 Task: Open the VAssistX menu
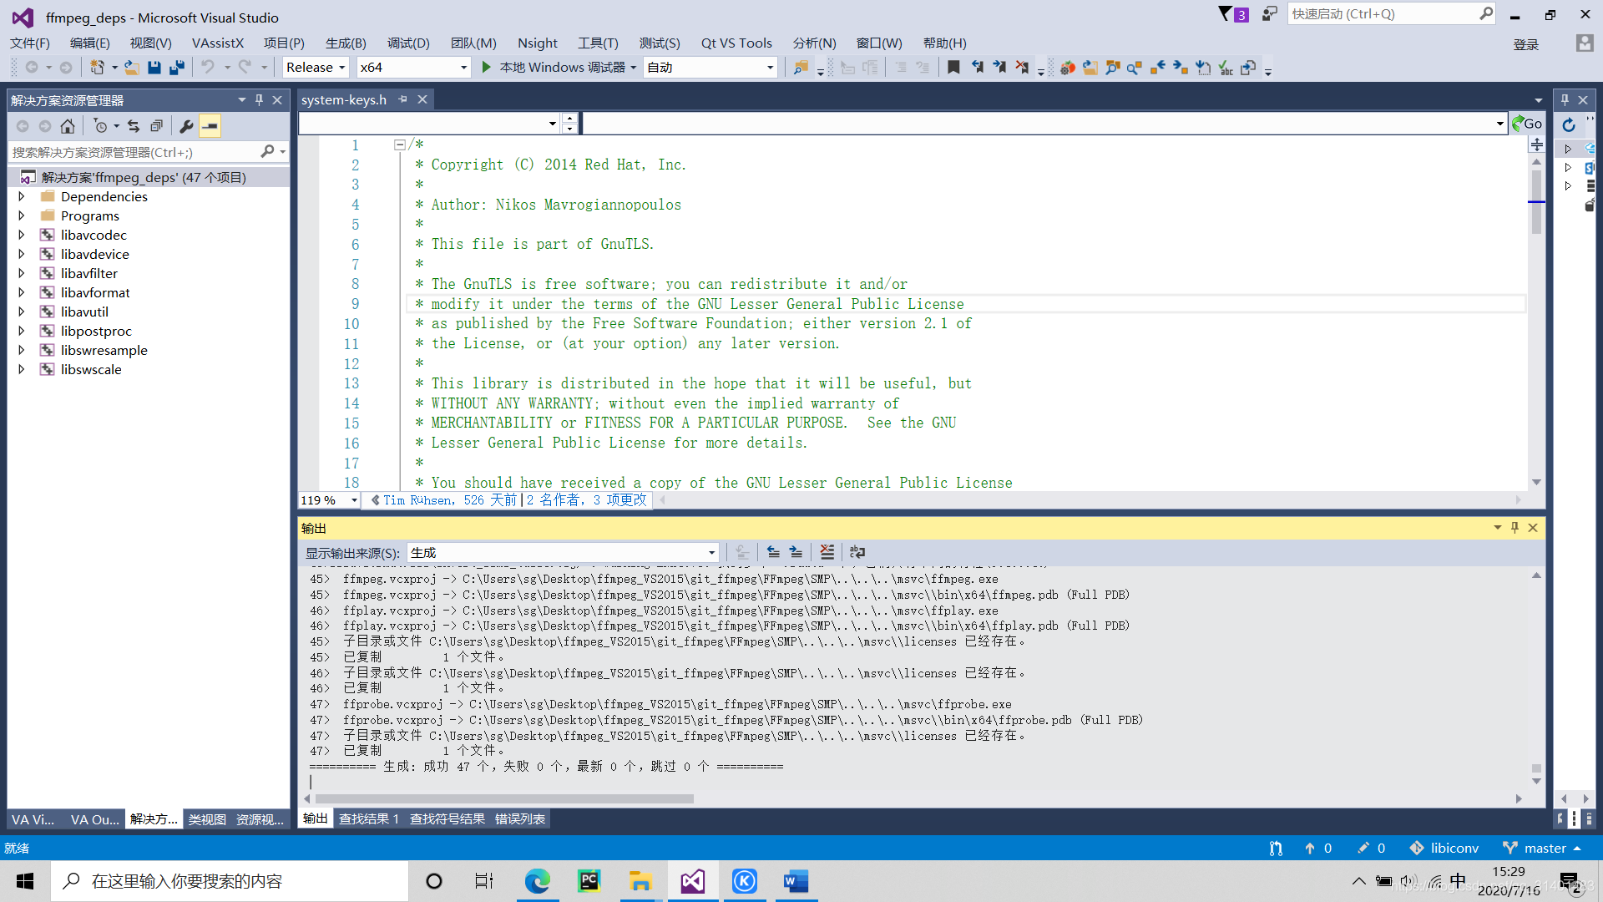218,43
